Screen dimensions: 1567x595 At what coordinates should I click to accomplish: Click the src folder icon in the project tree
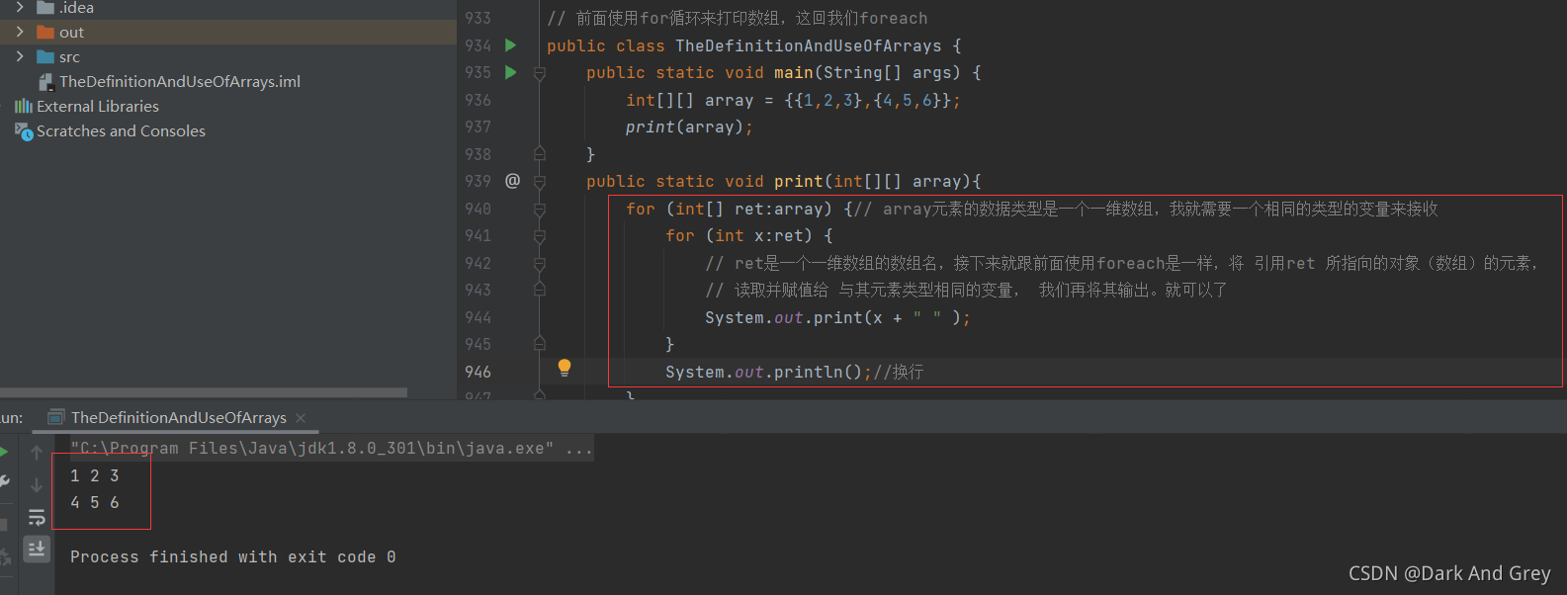pos(45,57)
